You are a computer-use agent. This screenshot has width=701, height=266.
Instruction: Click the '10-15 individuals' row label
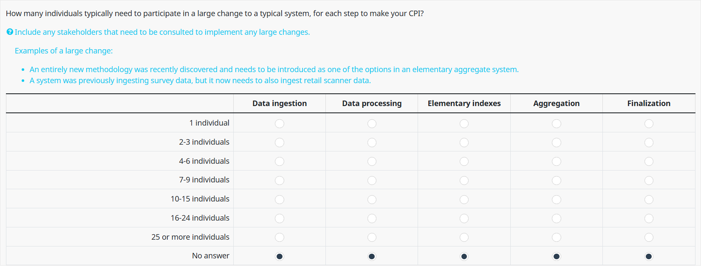(200, 199)
